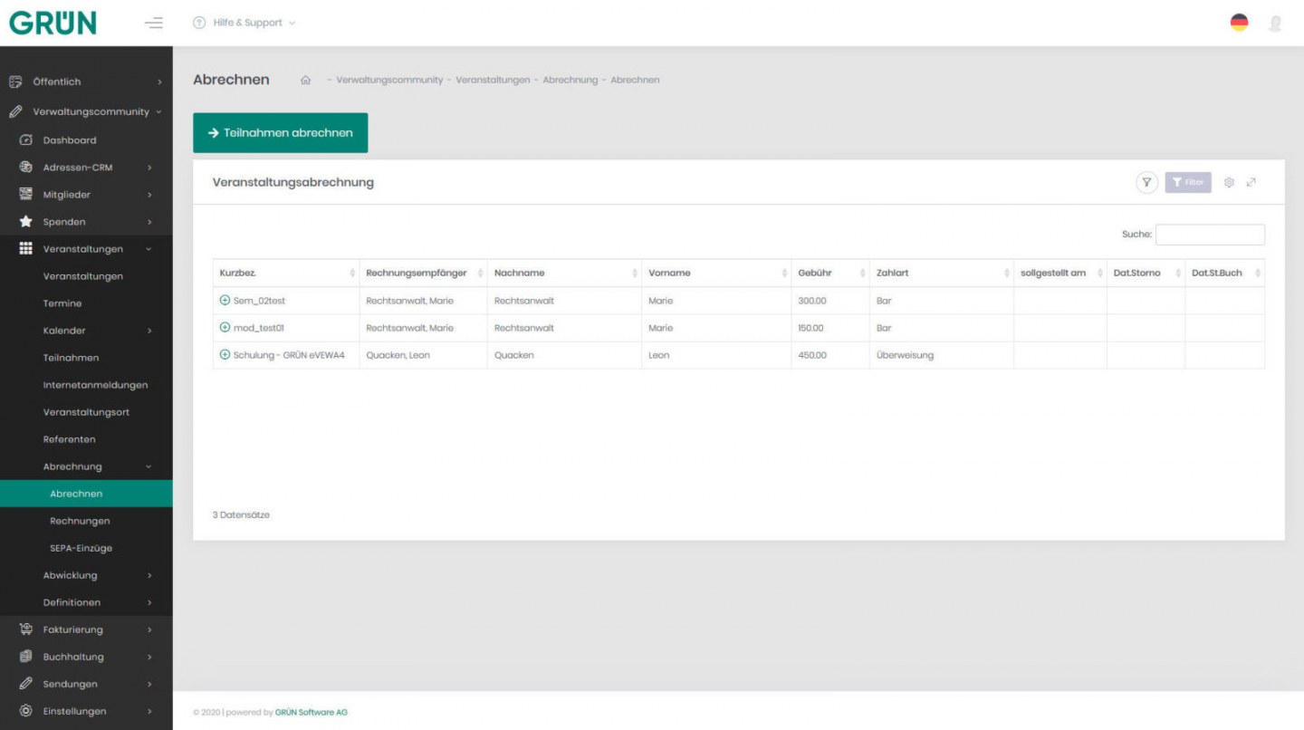Viewport: 1304px width, 730px height.
Task: Click the Öffentlich sidebar icon
Action: [x=15, y=82]
